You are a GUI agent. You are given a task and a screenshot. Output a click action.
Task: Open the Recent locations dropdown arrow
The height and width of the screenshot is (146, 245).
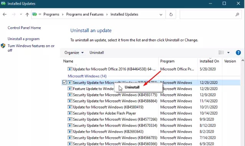21,14
